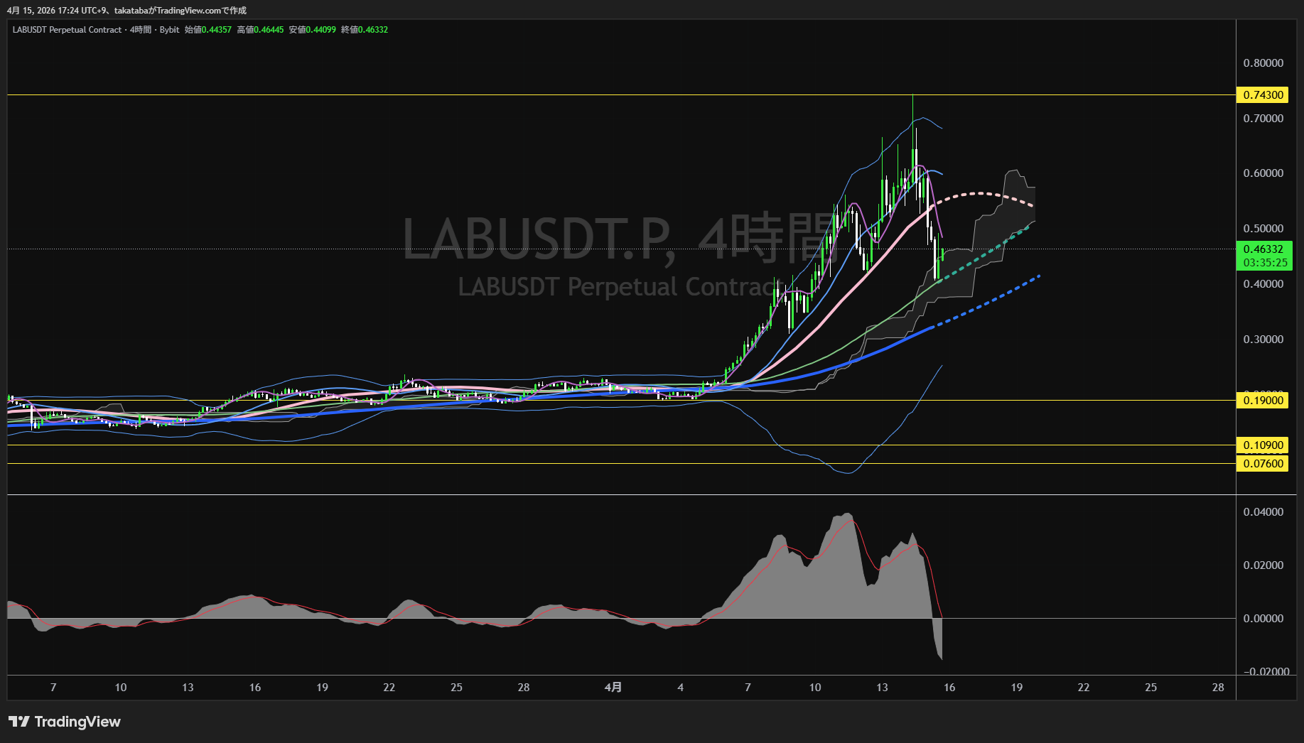Image resolution: width=1304 pixels, height=743 pixels.
Task: Click the '0.50000' price axis value
Action: (x=1263, y=229)
